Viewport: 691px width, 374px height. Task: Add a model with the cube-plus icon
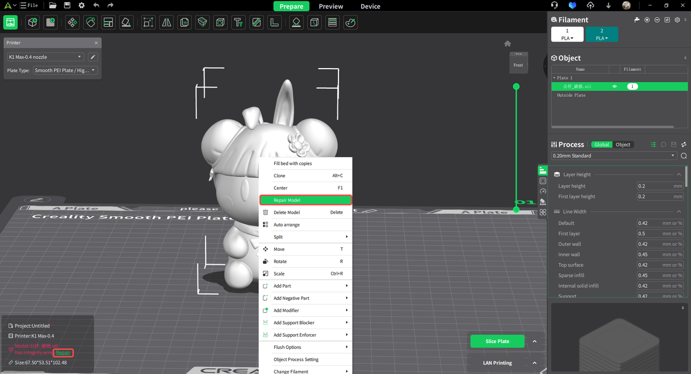click(x=33, y=23)
